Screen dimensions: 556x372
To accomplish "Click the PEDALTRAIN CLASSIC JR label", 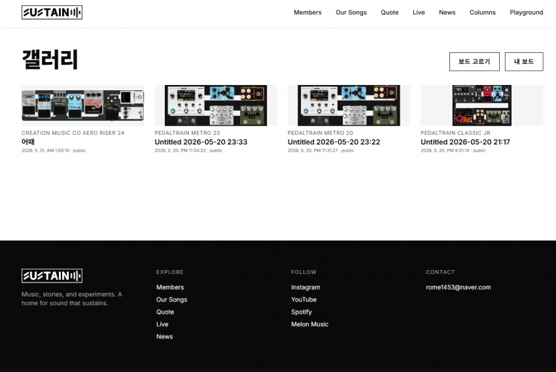I will tap(455, 133).
